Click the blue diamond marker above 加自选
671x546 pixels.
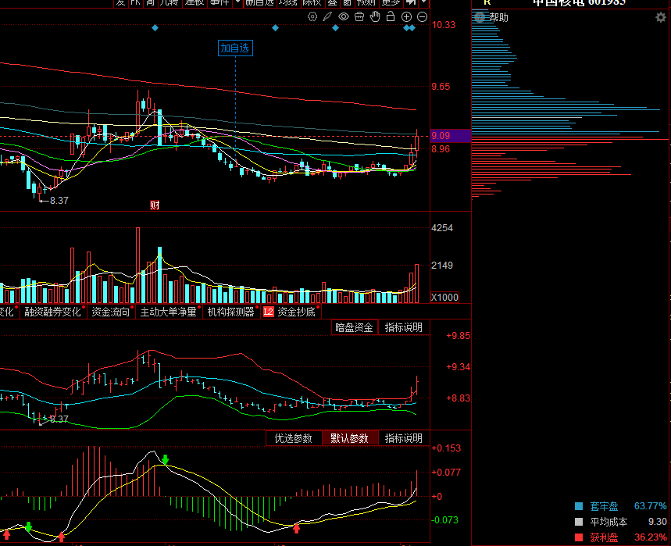(275, 28)
